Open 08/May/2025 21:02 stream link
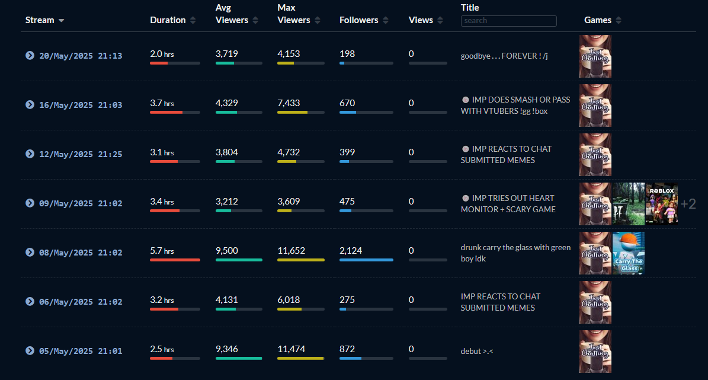Image resolution: width=708 pixels, height=380 pixels. pyautogui.click(x=81, y=253)
